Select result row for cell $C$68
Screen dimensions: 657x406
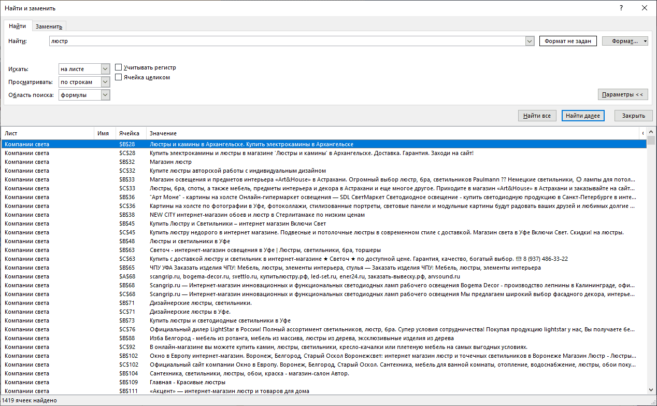[324, 294]
